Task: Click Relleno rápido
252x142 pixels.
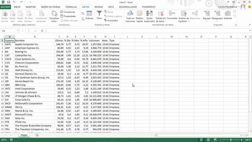Action: [139, 17]
